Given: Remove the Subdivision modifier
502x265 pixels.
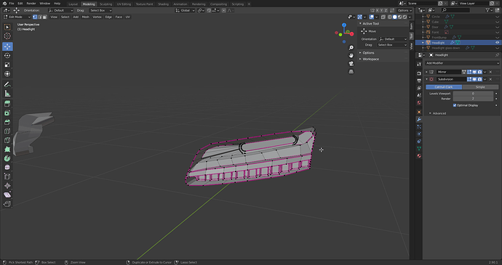Looking at the screenshot, I should [490, 79].
